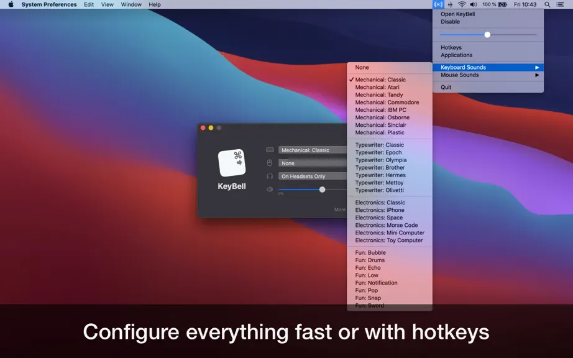Image resolution: width=573 pixels, height=358 pixels.
Task: Open the System Preferences app menu
Action: [49, 4]
